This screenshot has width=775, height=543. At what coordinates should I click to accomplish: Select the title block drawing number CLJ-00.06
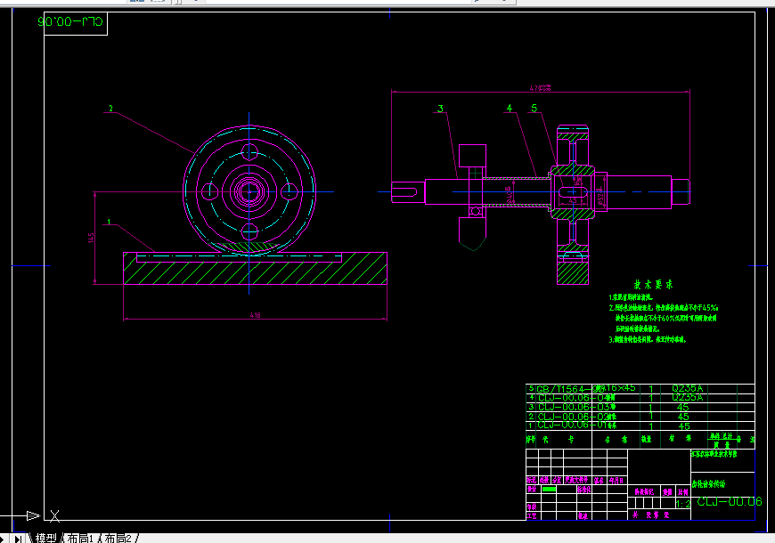730,502
